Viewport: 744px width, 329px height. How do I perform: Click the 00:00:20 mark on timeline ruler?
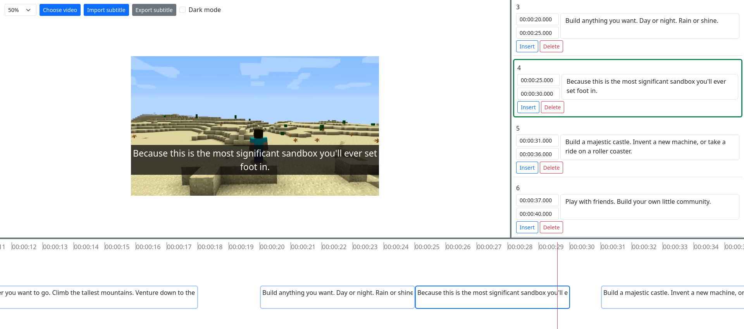point(272,247)
